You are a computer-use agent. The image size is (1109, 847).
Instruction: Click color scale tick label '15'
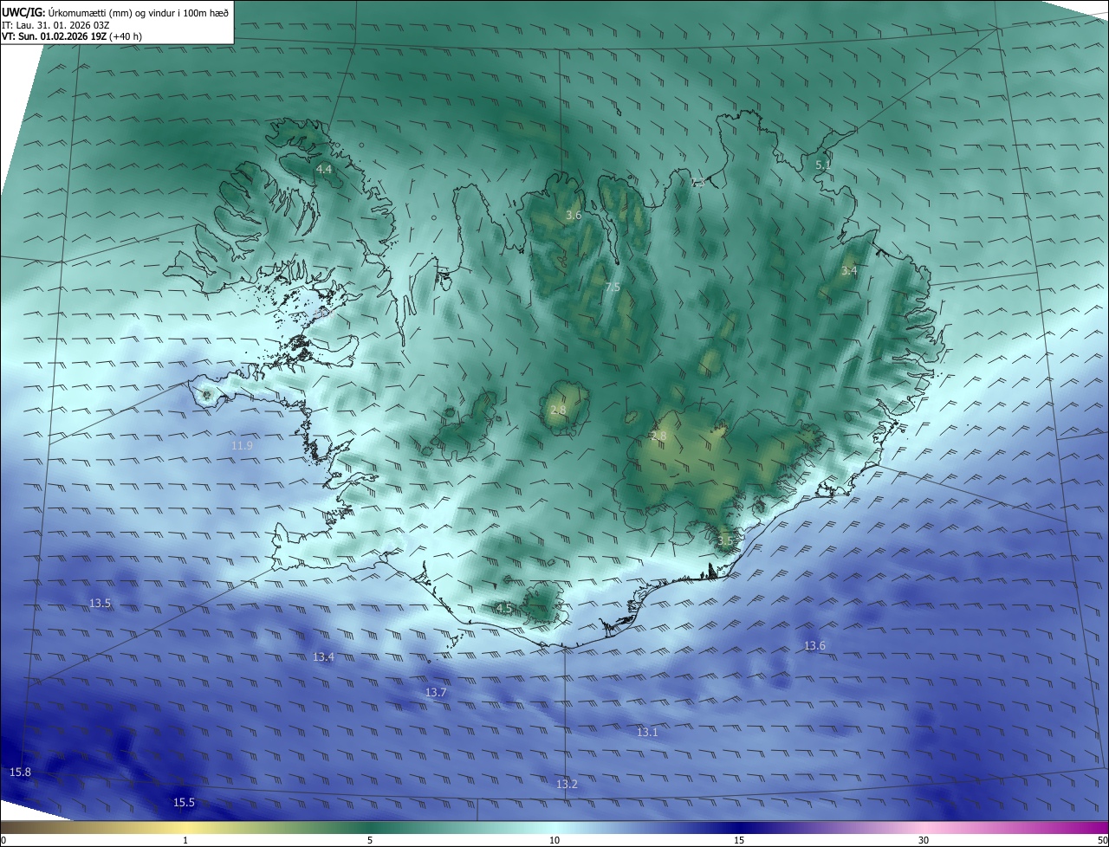pyautogui.click(x=739, y=840)
